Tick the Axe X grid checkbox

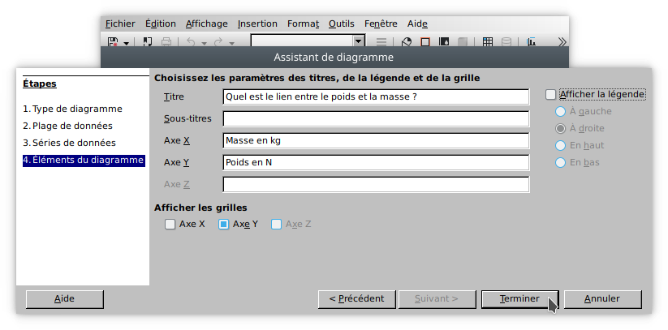[170, 225]
